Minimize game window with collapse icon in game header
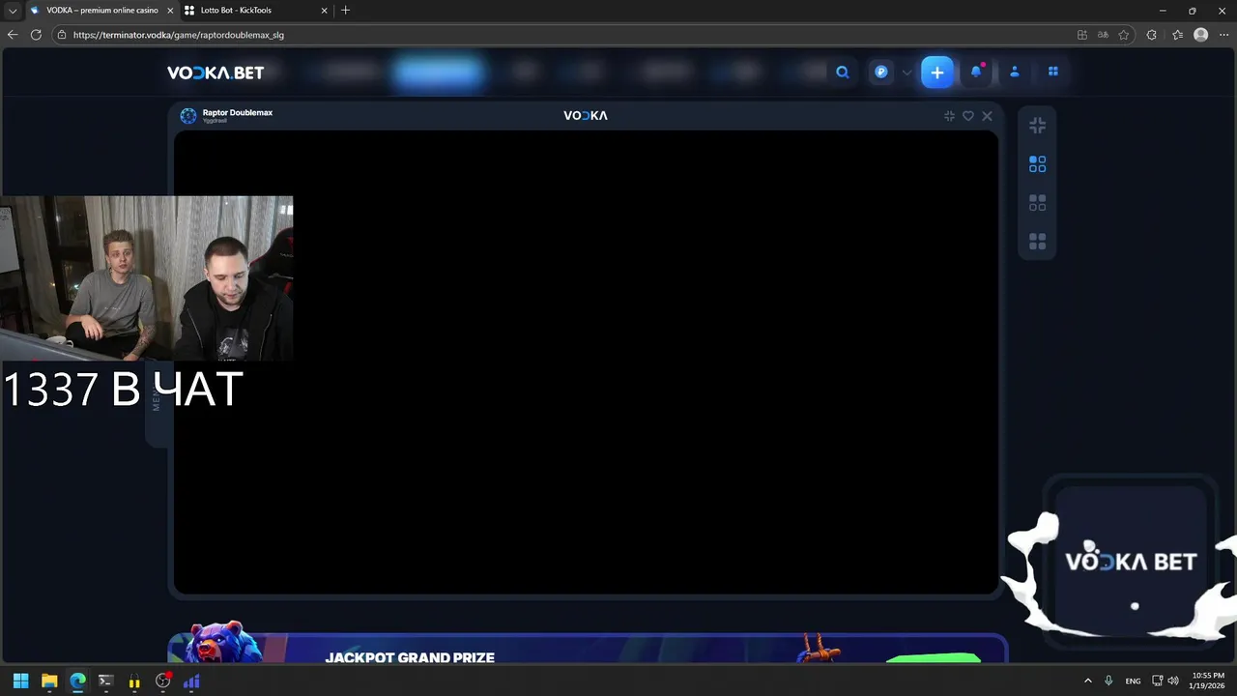 click(x=949, y=116)
